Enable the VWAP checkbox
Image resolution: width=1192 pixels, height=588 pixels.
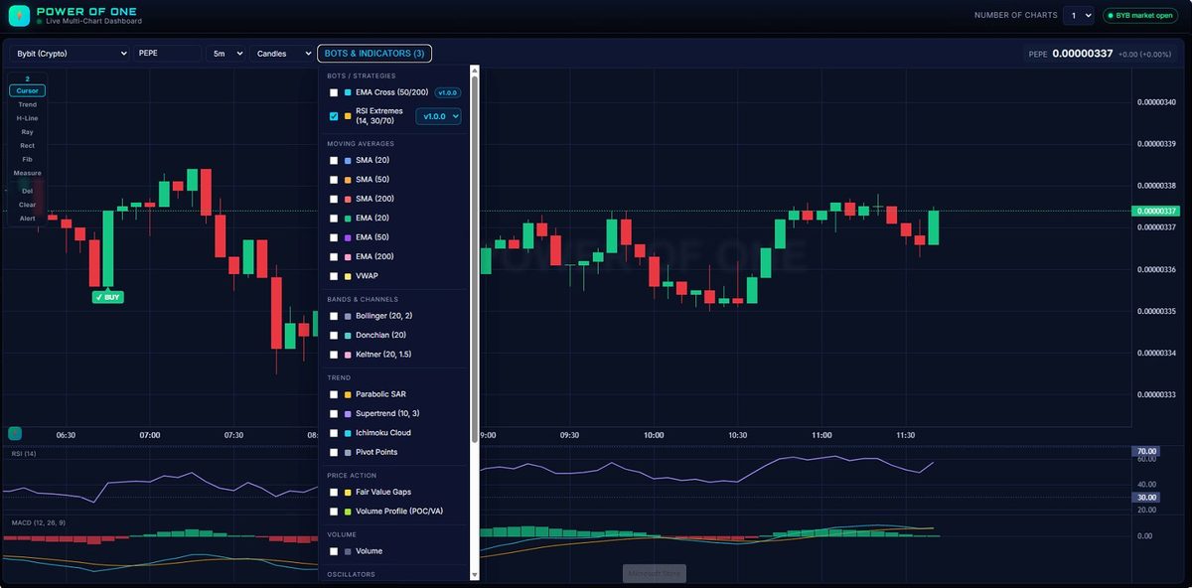(x=334, y=276)
